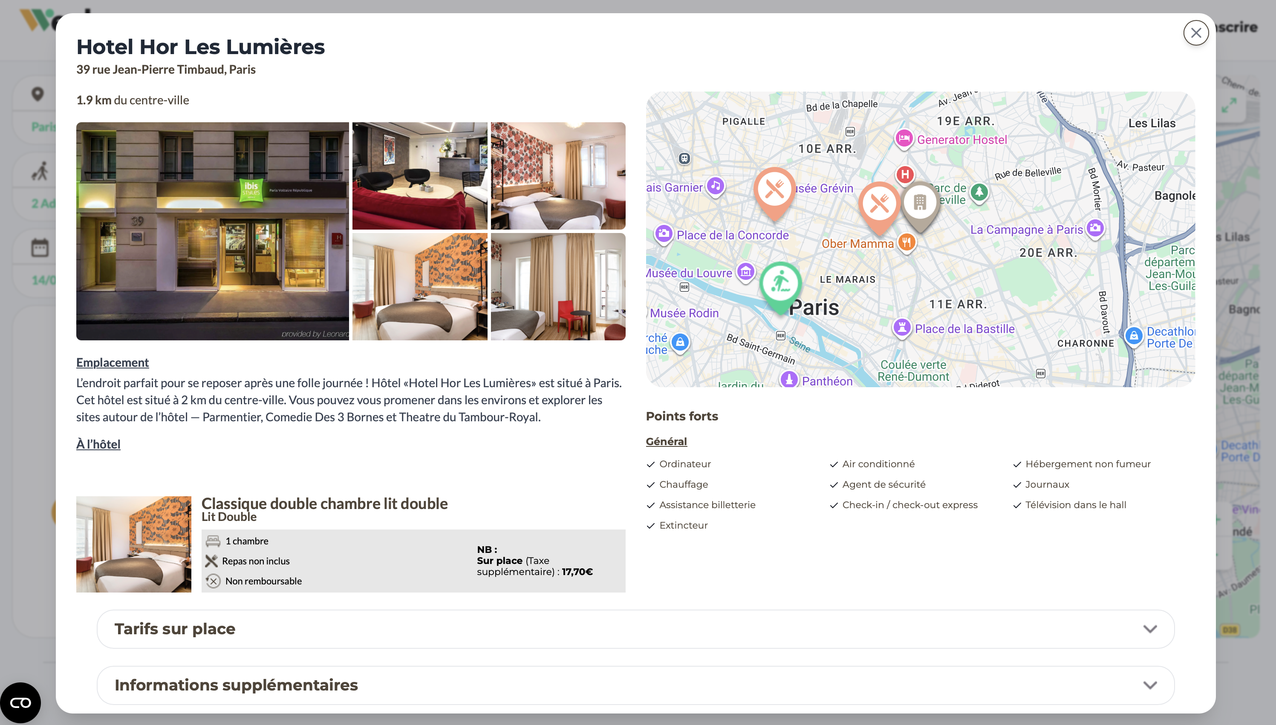Open the red chair room photo
The image size is (1276, 725).
(558, 287)
